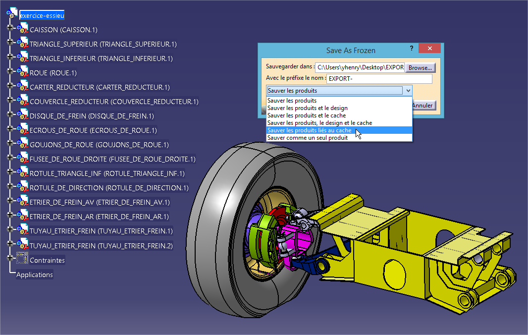The image size is (528, 335).
Task: Click the help question mark in Save As Frozen
Action: click(x=412, y=49)
